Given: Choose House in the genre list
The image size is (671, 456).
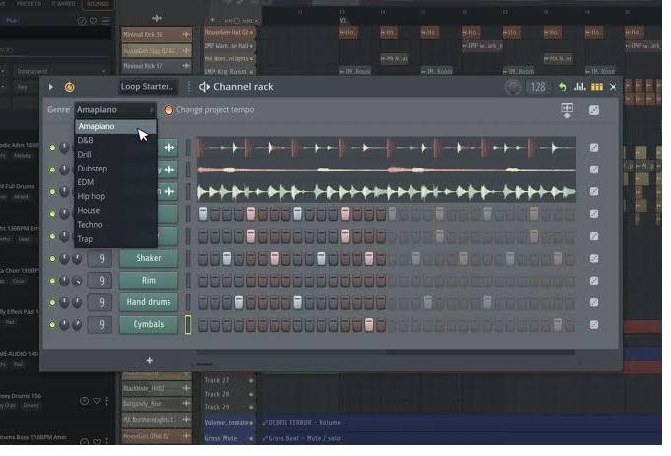Looking at the screenshot, I should pos(116,211).
